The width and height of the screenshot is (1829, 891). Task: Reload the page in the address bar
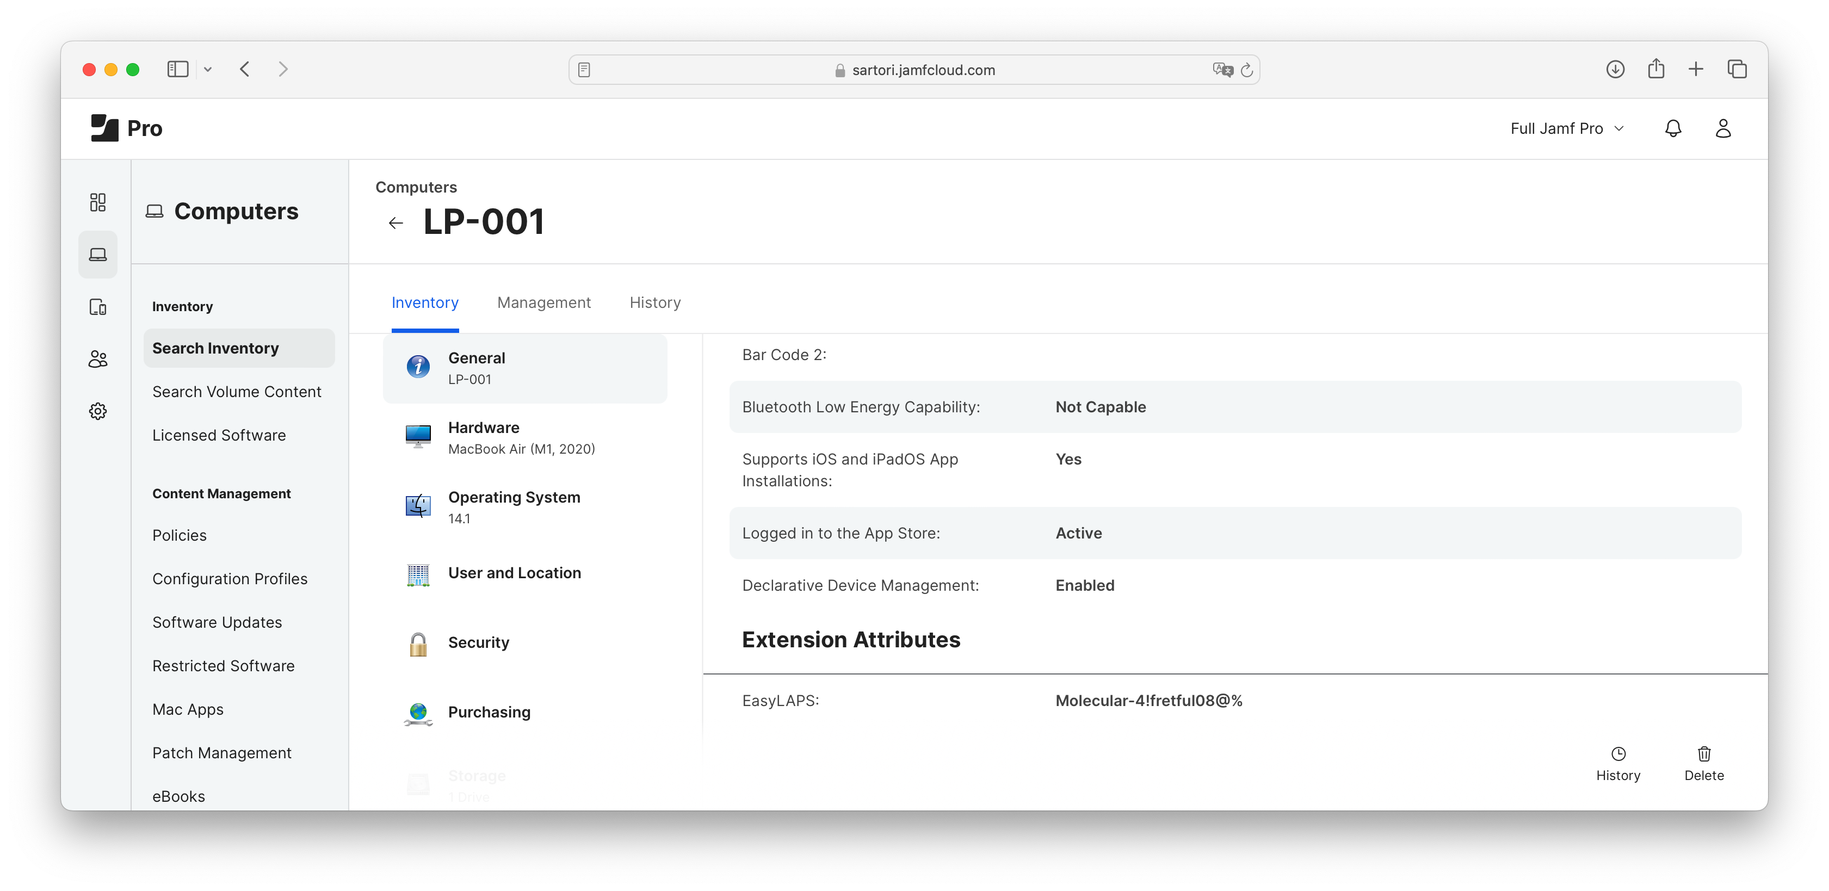click(1246, 70)
